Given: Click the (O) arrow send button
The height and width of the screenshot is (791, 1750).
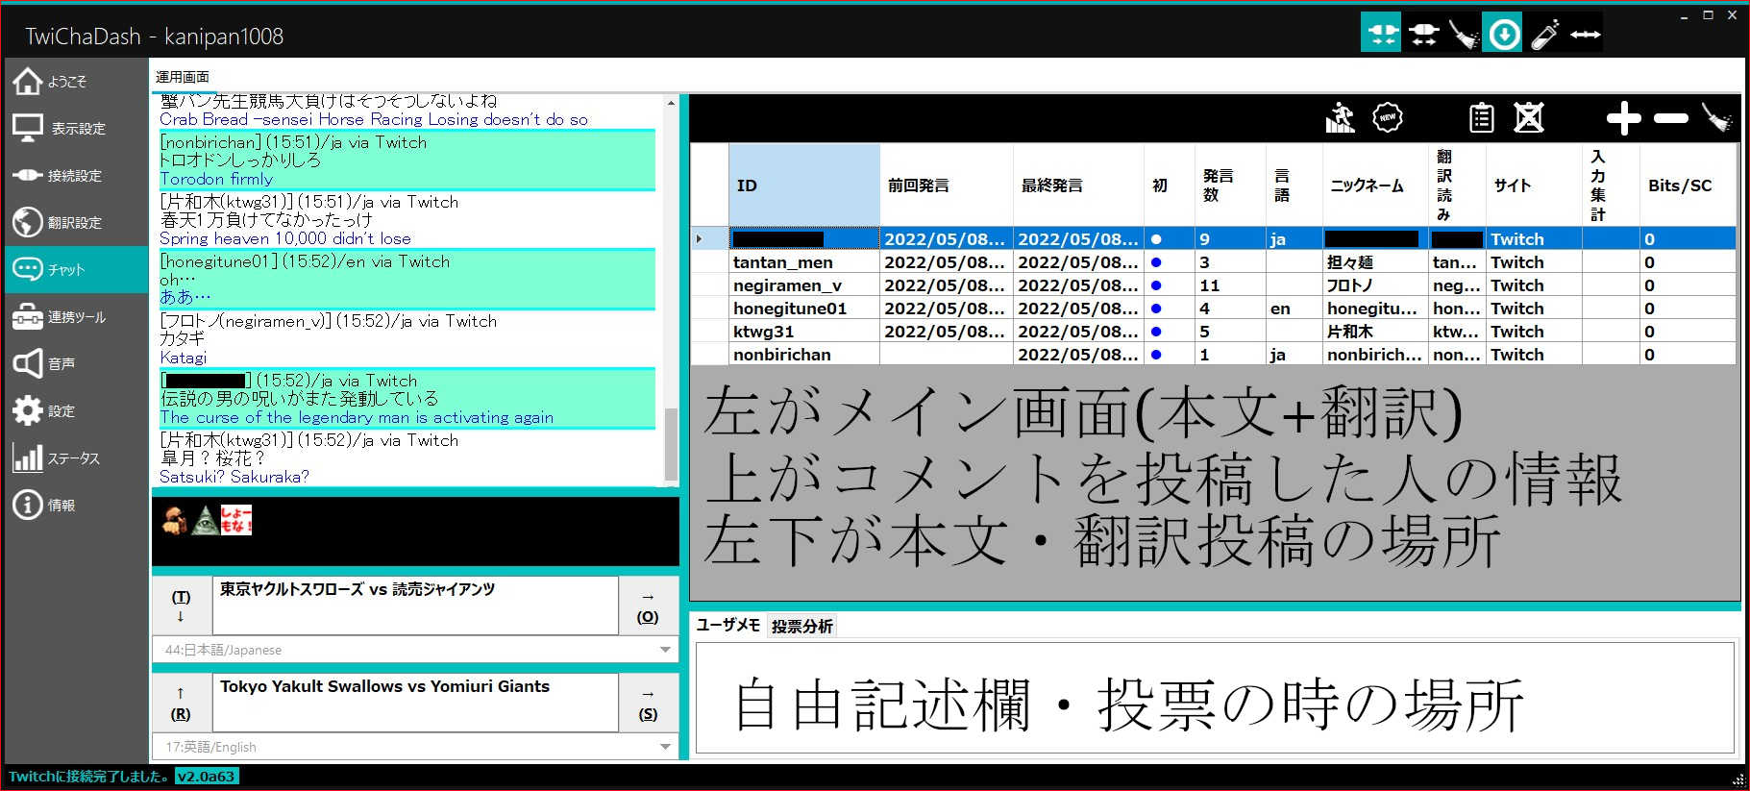Looking at the screenshot, I should pyautogui.click(x=648, y=606).
